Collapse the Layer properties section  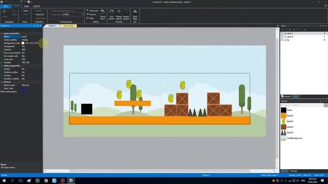click(2, 33)
